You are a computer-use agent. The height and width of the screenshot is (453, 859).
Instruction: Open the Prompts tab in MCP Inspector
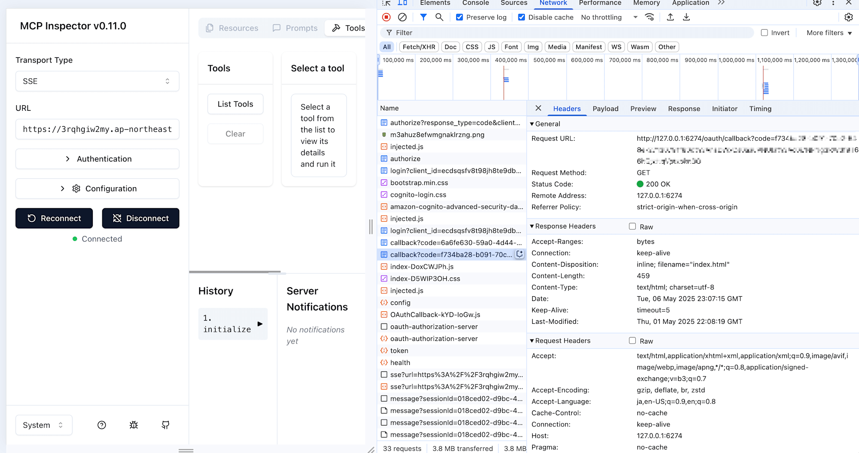tap(295, 28)
